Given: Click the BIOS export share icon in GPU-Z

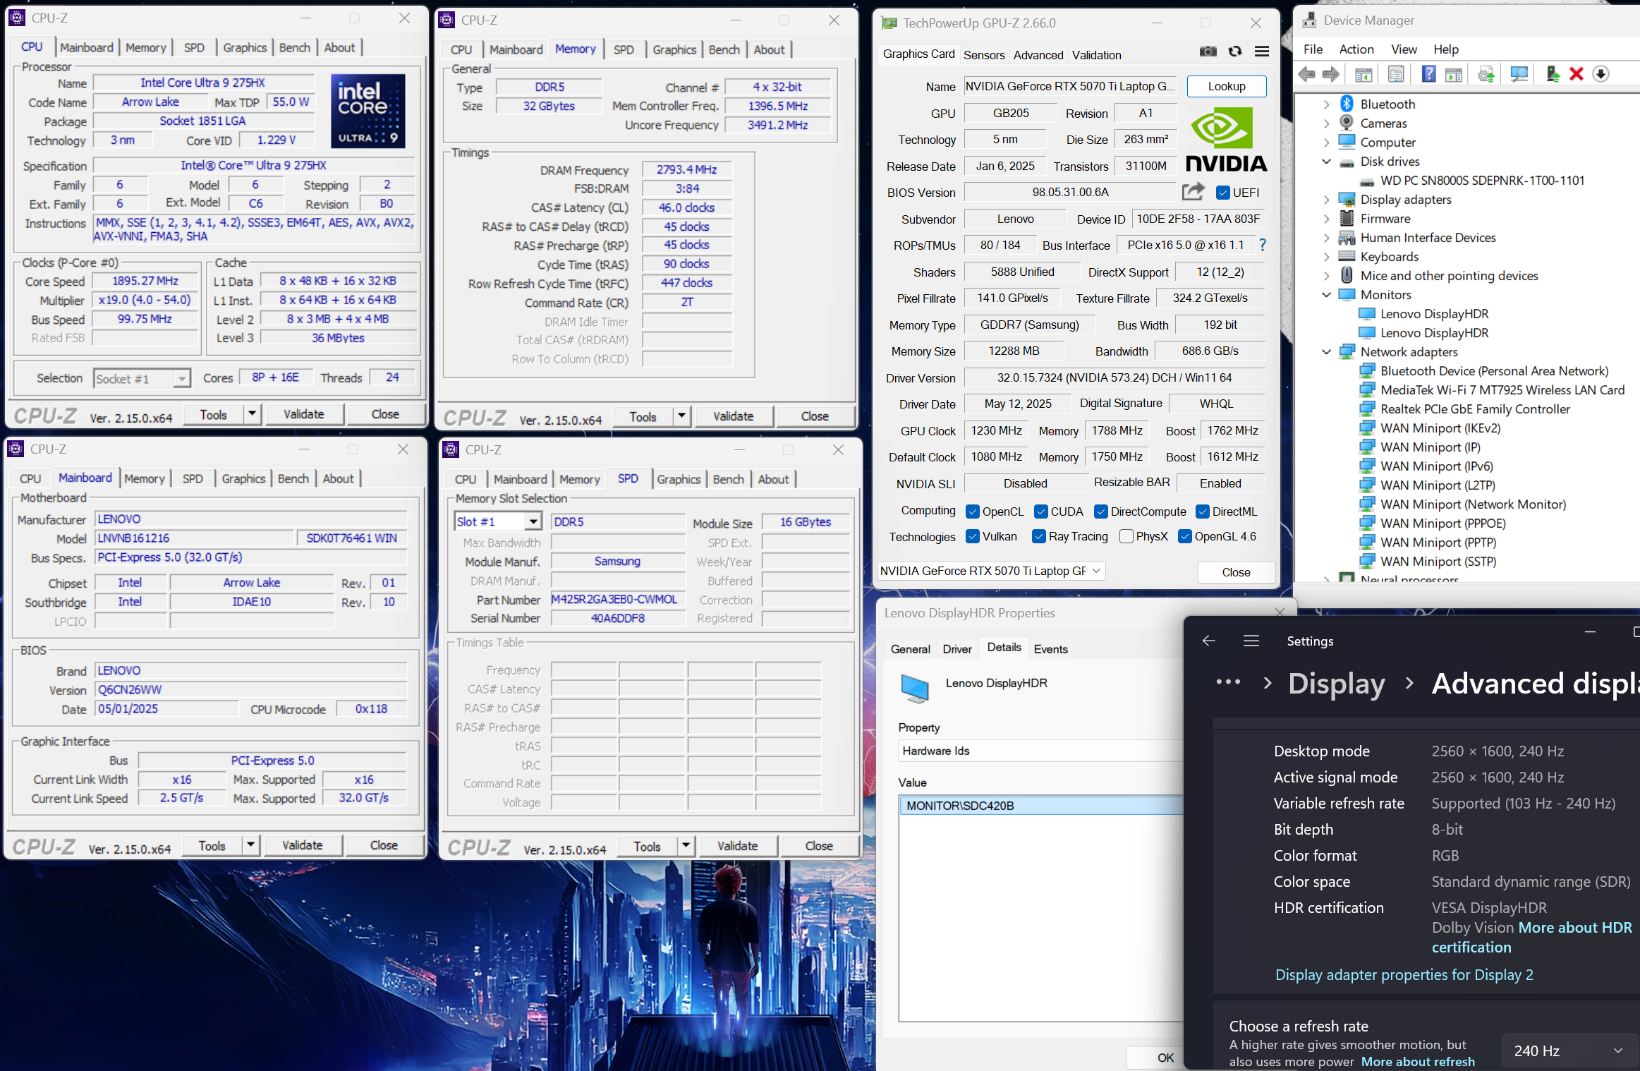Looking at the screenshot, I should [x=1193, y=191].
